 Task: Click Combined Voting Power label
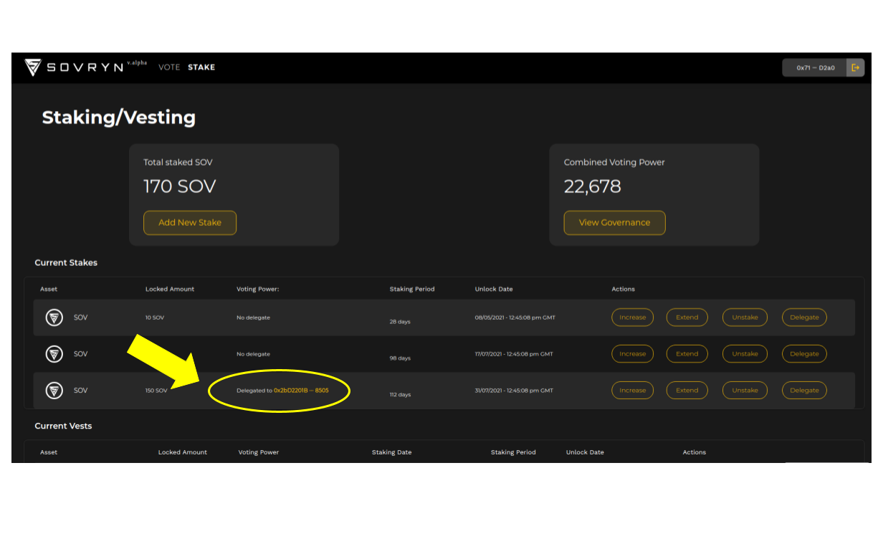click(x=614, y=163)
